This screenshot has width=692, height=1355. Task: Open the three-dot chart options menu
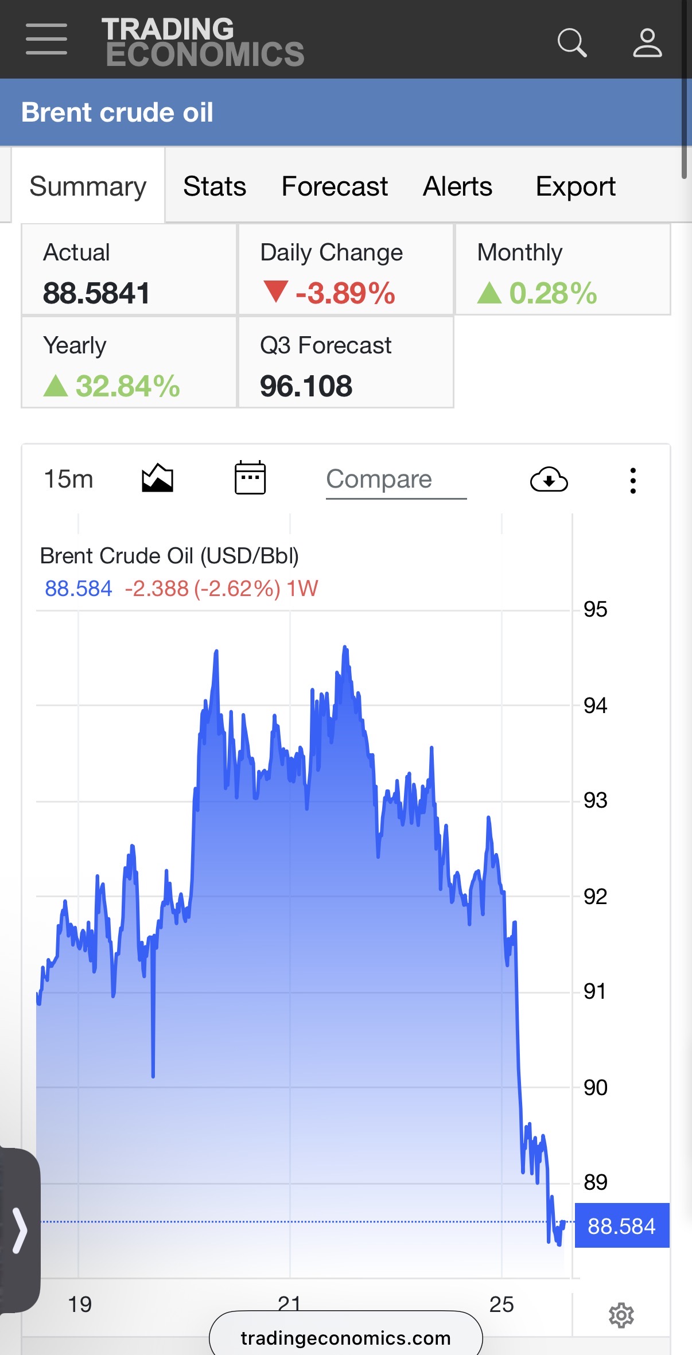pos(633,481)
